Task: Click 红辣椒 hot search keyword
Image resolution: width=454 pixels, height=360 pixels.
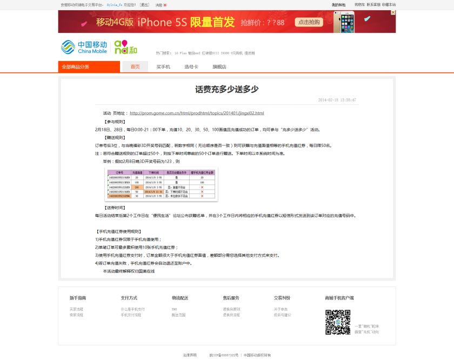Action: click(211, 53)
